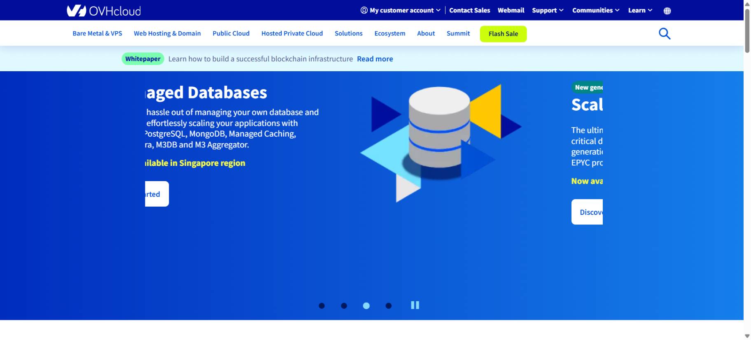Open Solutions menu
This screenshot has width=751, height=340.
pyautogui.click(x=348, y=33)
